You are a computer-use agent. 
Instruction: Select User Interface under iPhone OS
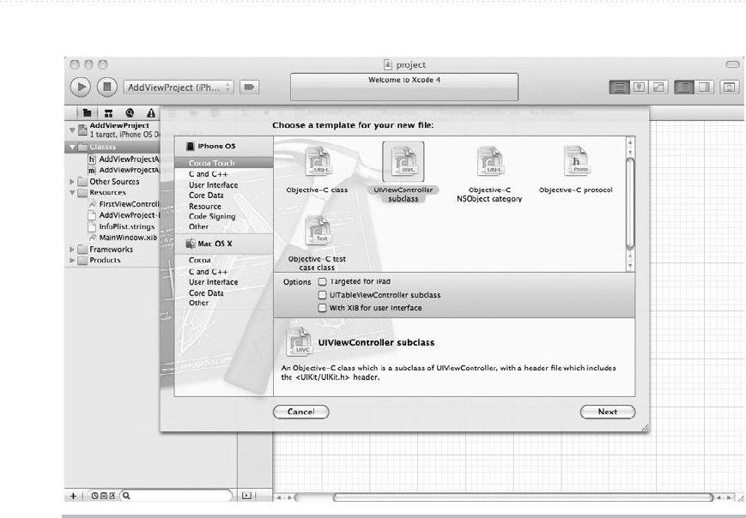pyautogui.click(x=213, y=185)
